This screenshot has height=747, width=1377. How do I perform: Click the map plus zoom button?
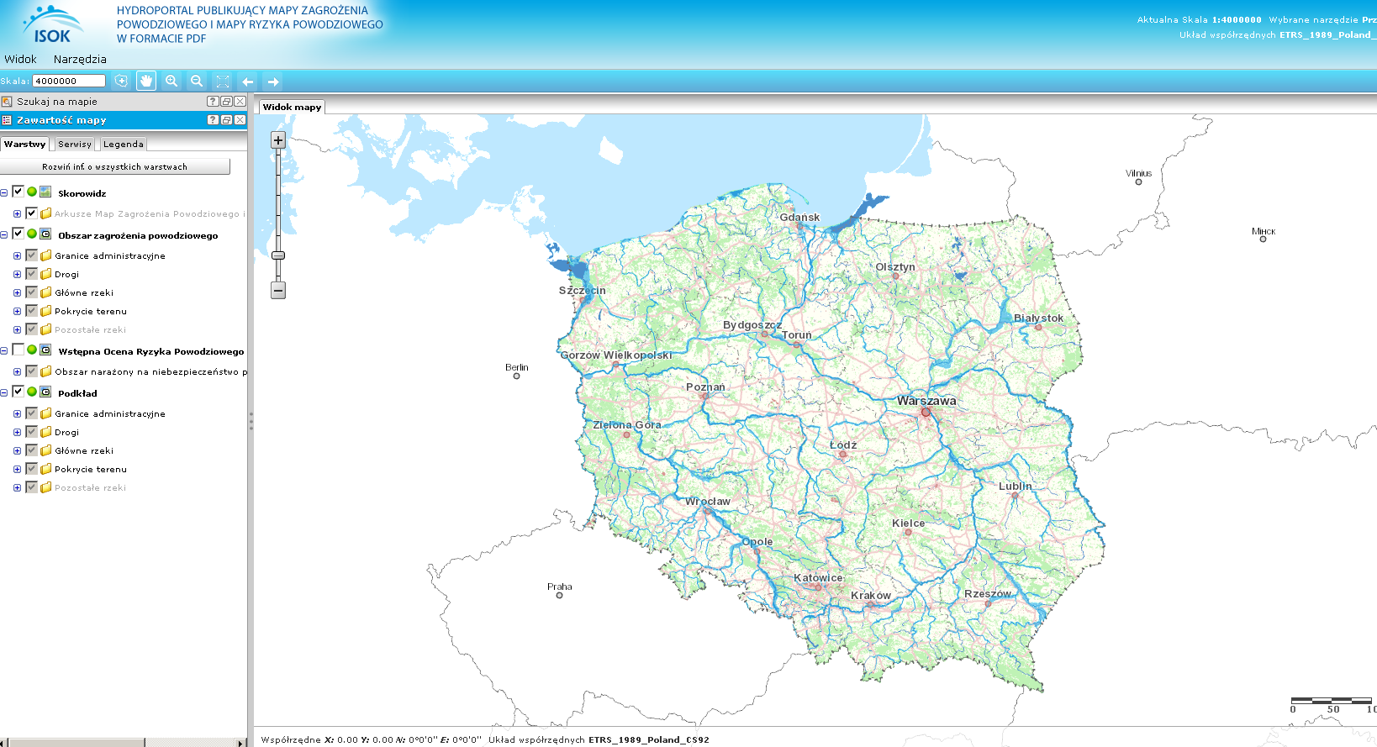coord(278,140)
